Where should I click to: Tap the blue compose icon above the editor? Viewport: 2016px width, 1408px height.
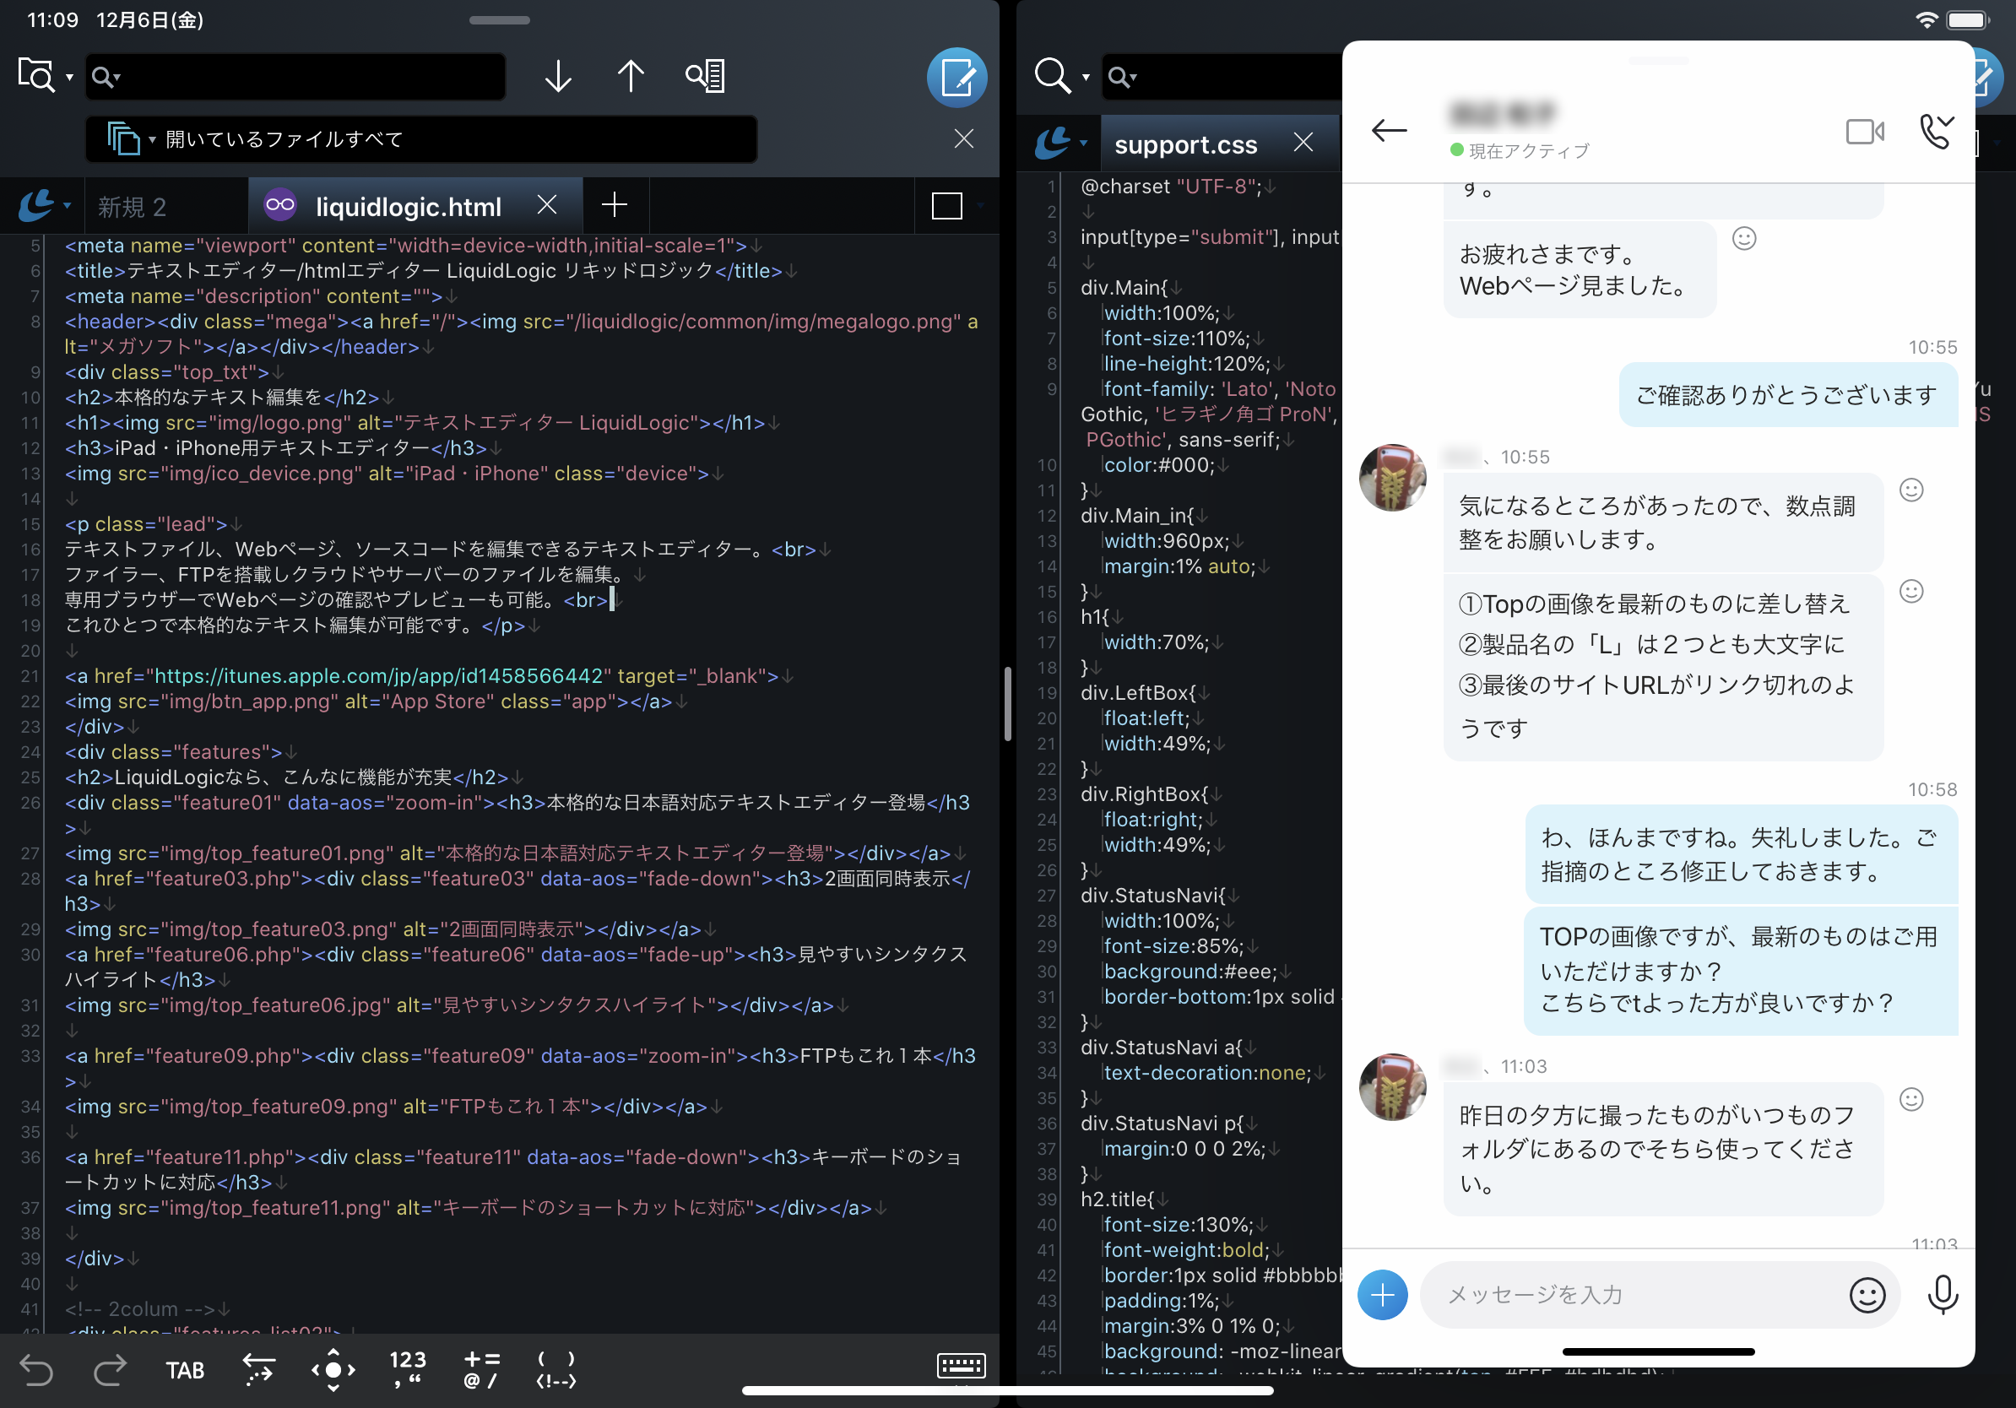957,78
